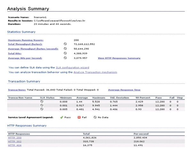The height and width of the screenshot is (154, 192).
Task: Click no-data icon beside Average Throughput
Action: coord(65,48)
